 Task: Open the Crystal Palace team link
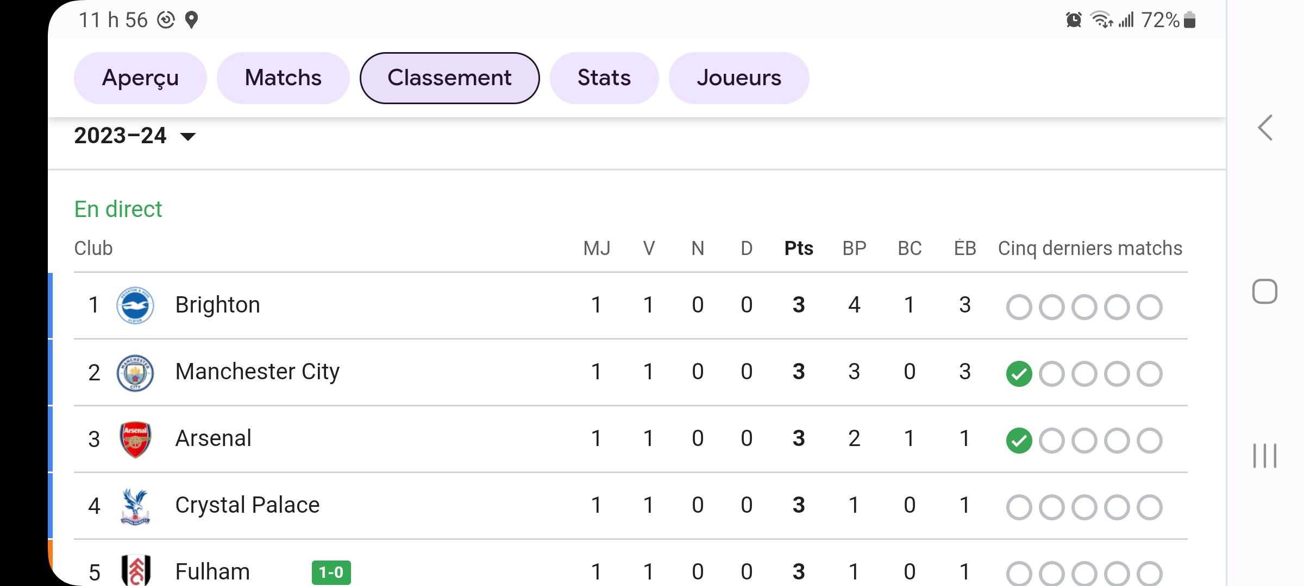[x=247, y=505]
